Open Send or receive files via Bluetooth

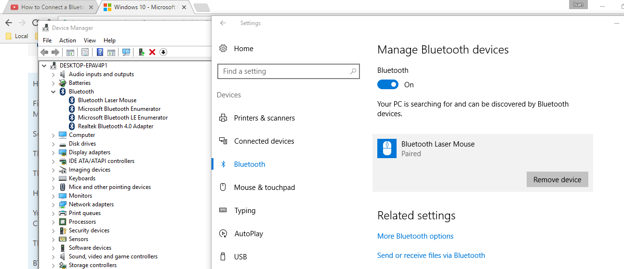click(431, 256)
